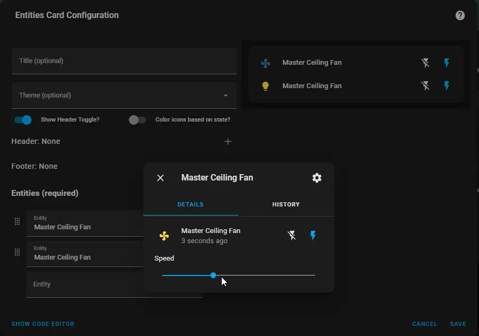Screen dimensions: 479x336
Task: Select the Details tab
Action: pos(190,204)
